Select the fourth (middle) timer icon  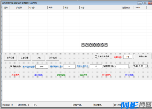95,45
